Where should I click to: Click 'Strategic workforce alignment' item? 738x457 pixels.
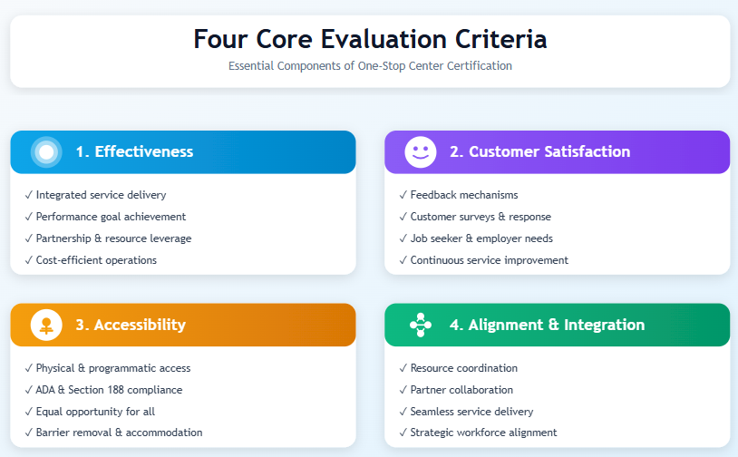(x=483, y=433)
